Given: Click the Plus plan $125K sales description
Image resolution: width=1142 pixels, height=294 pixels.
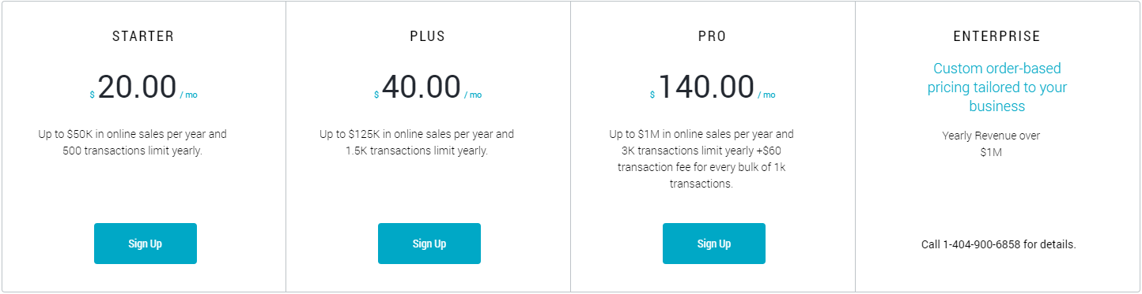Looking at the screenshot, I should 417,143.
